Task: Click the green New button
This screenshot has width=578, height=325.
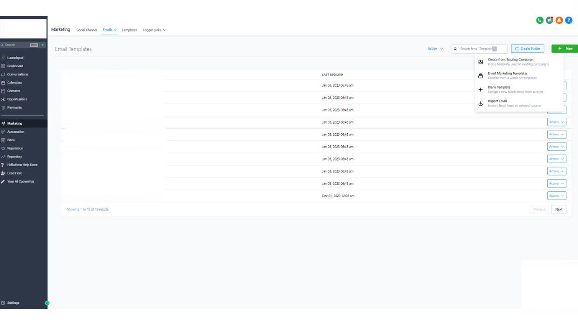Action: [x=564, y=49]
